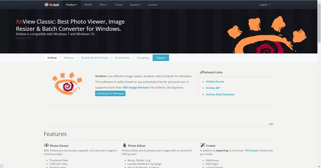Click the Photo Editor droplet icon

[x=125, y=145]
